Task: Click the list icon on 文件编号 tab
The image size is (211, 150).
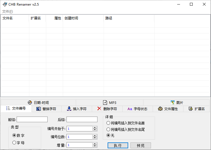Action: point(8,108)
